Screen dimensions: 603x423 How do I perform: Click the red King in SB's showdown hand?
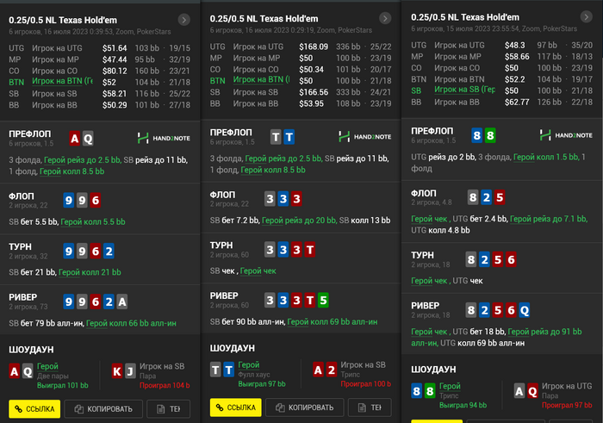(x=117, y=371)
